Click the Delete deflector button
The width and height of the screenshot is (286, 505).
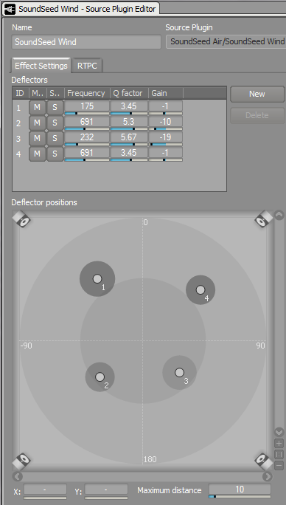(x=257, y=115)
